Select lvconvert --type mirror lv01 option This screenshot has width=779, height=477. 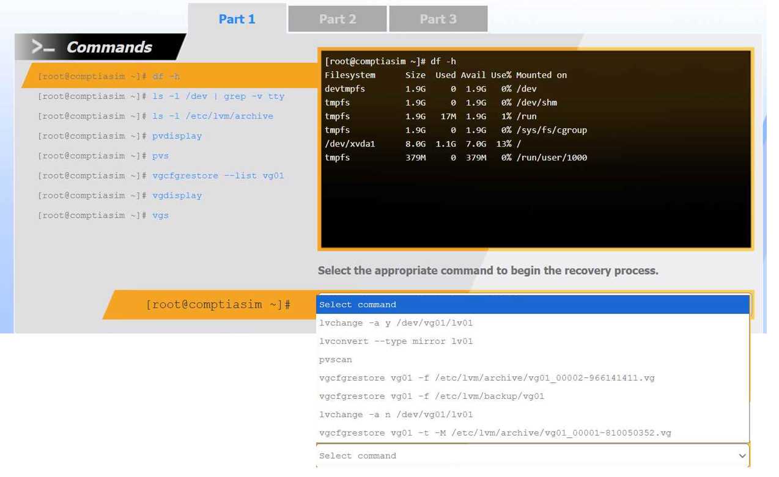click(394, 341)
